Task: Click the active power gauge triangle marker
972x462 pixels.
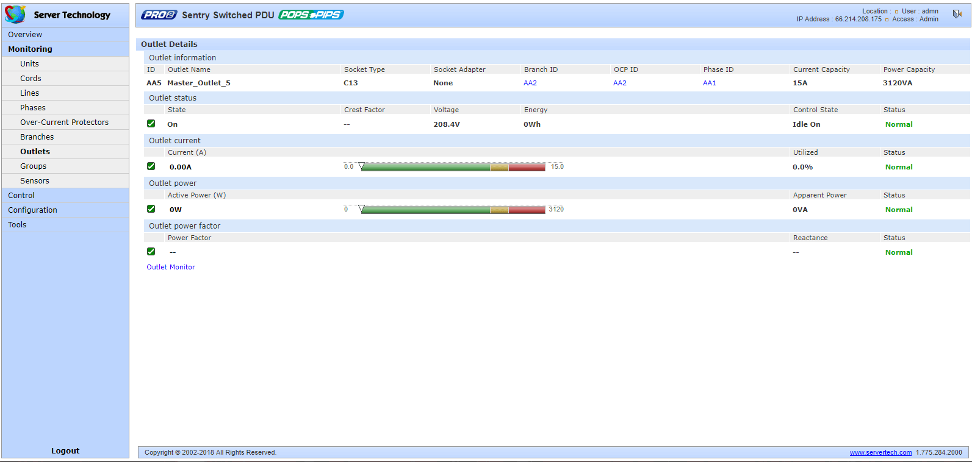Action: pos(361,209)
